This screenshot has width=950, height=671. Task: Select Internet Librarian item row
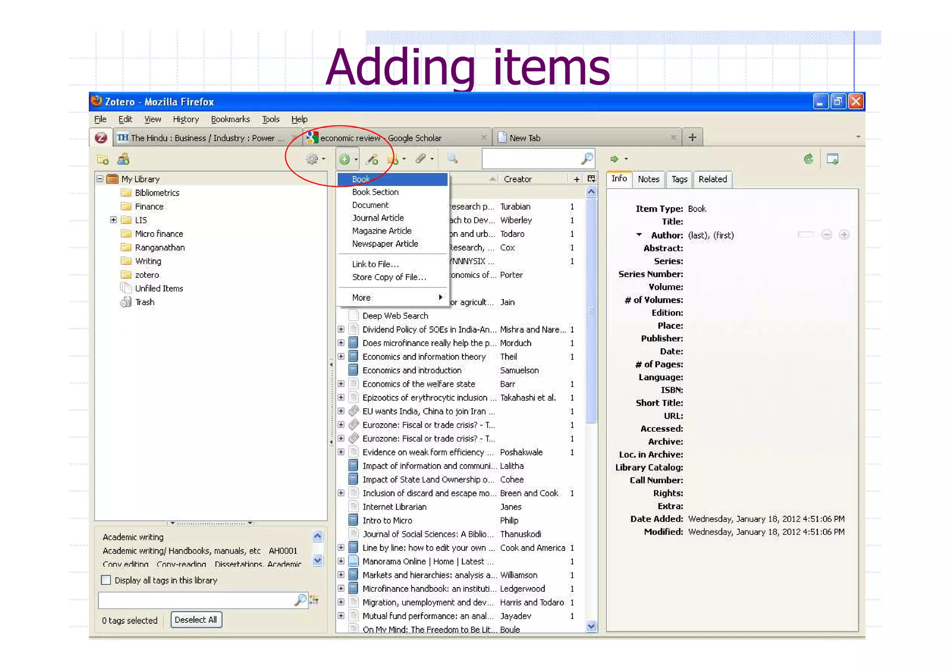(x=461, y=507)
